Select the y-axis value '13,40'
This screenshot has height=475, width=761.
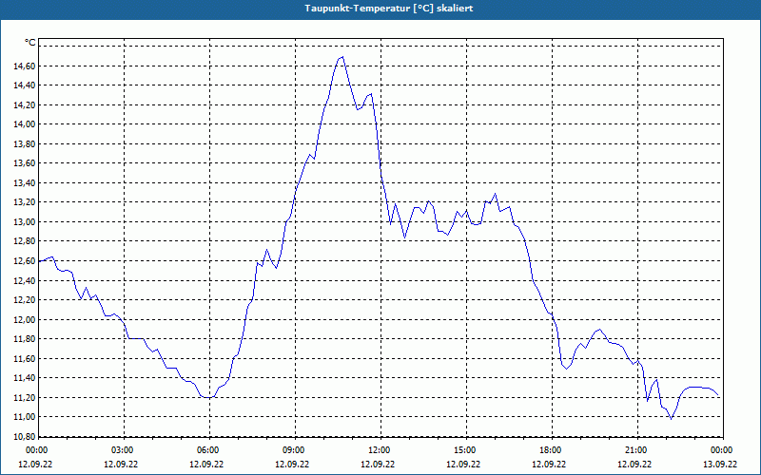coord(25,183)
